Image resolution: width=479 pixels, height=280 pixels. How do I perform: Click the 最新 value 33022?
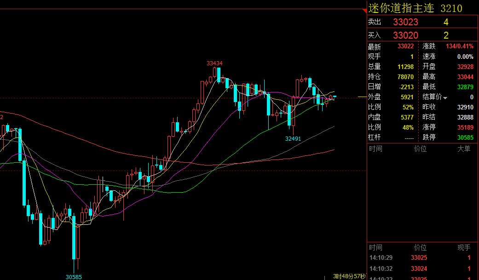(x=405, y=46)
